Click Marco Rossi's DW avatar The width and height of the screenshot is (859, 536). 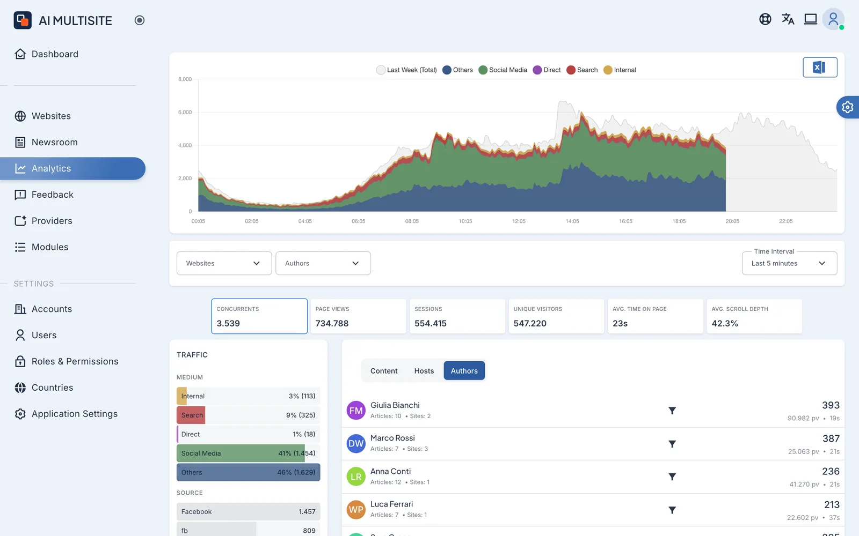click(x=356, y=444)
